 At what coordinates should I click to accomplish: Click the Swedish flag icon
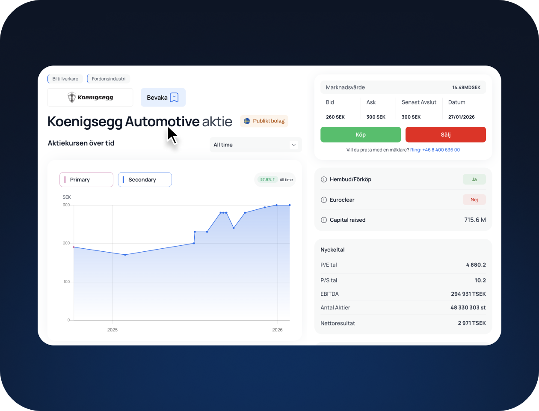[247, 121]
